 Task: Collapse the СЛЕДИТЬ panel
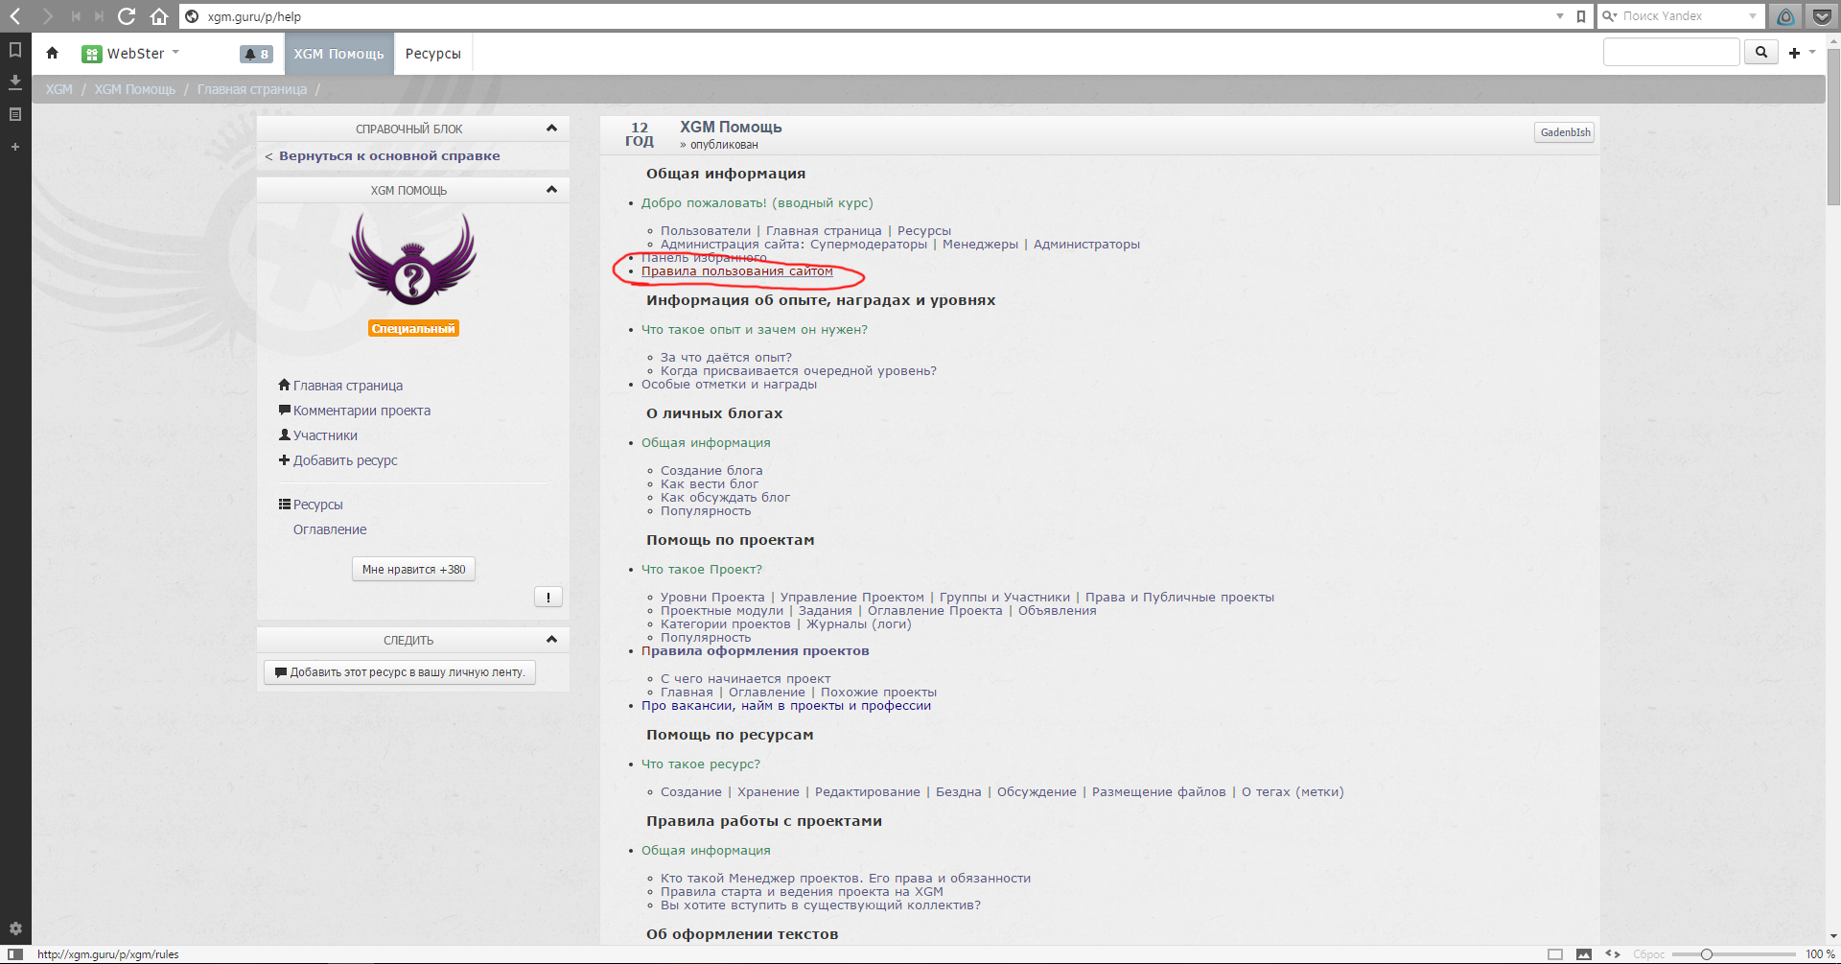click(x=551, y=640)
